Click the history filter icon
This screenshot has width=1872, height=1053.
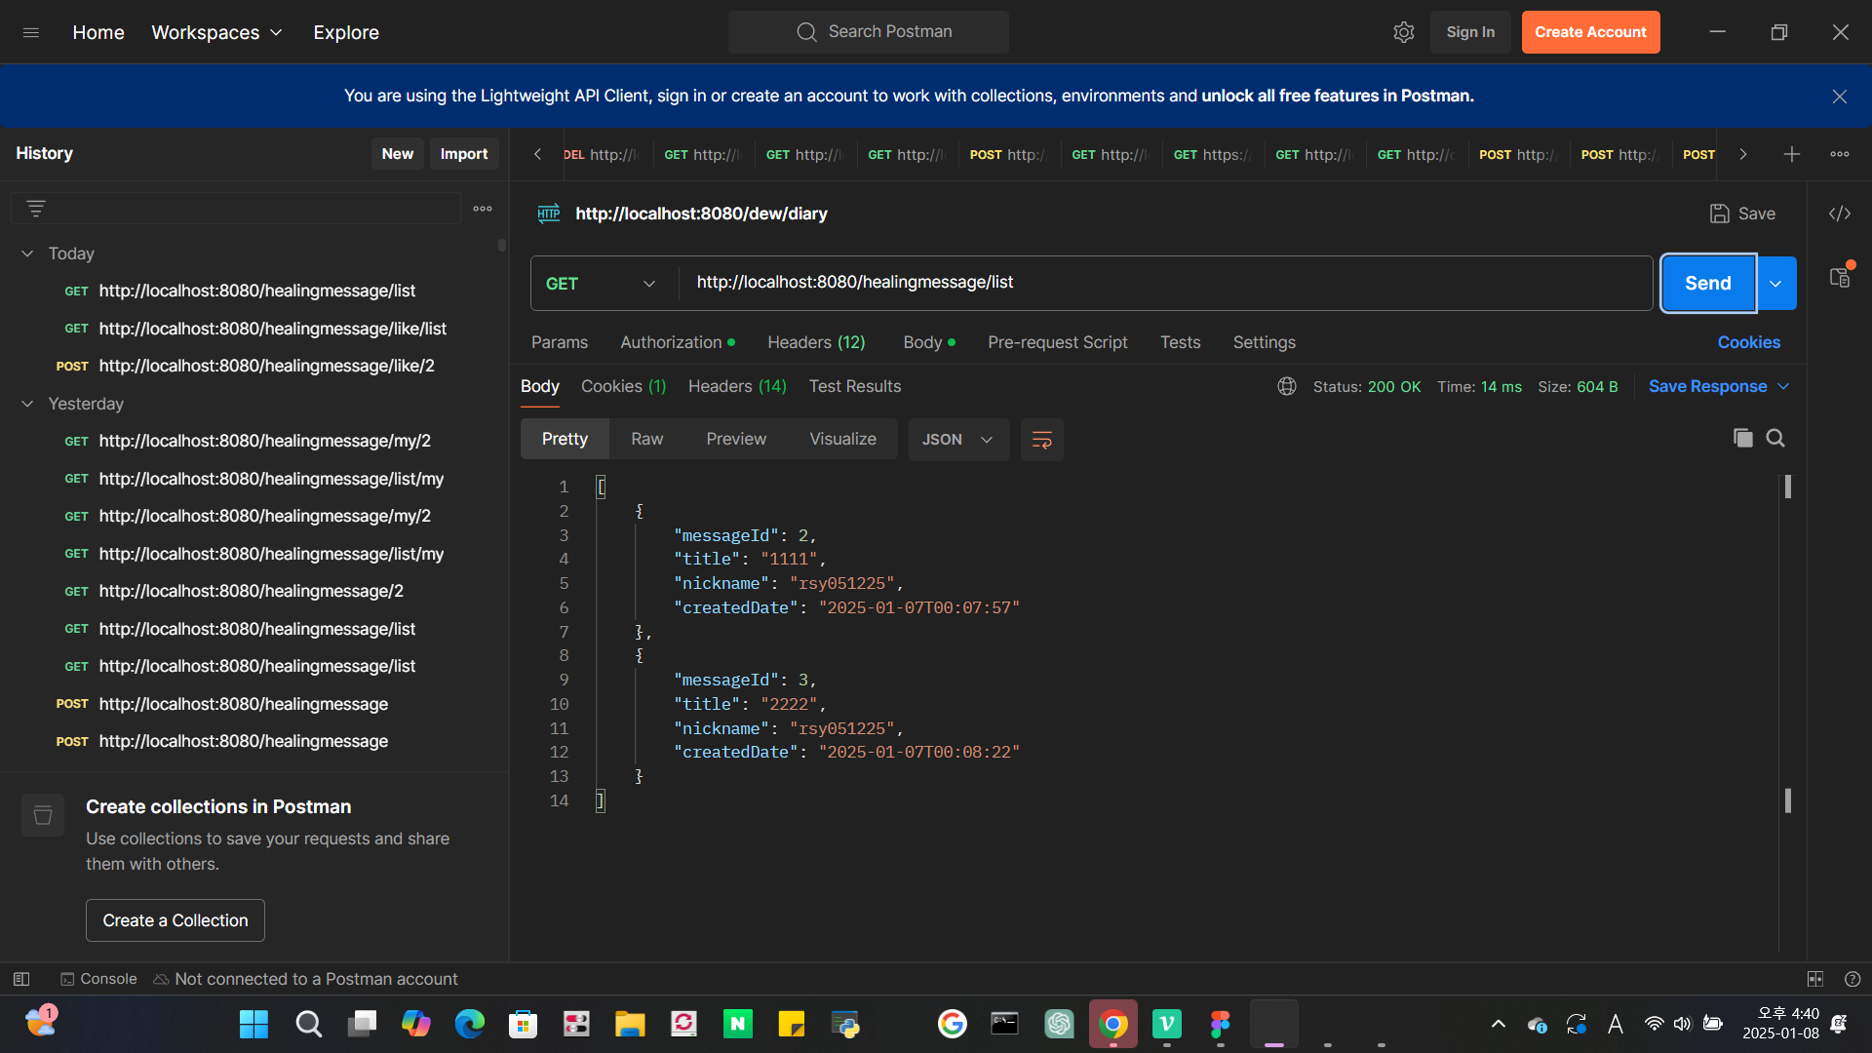point(36,209)
